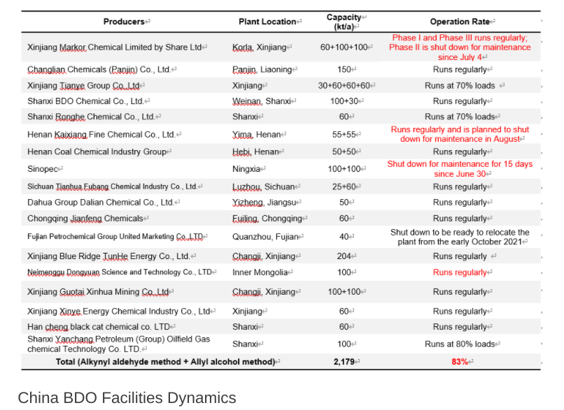Click the Inner Mongolia location cell
This screenshot has height=410, width=564.
260,272
